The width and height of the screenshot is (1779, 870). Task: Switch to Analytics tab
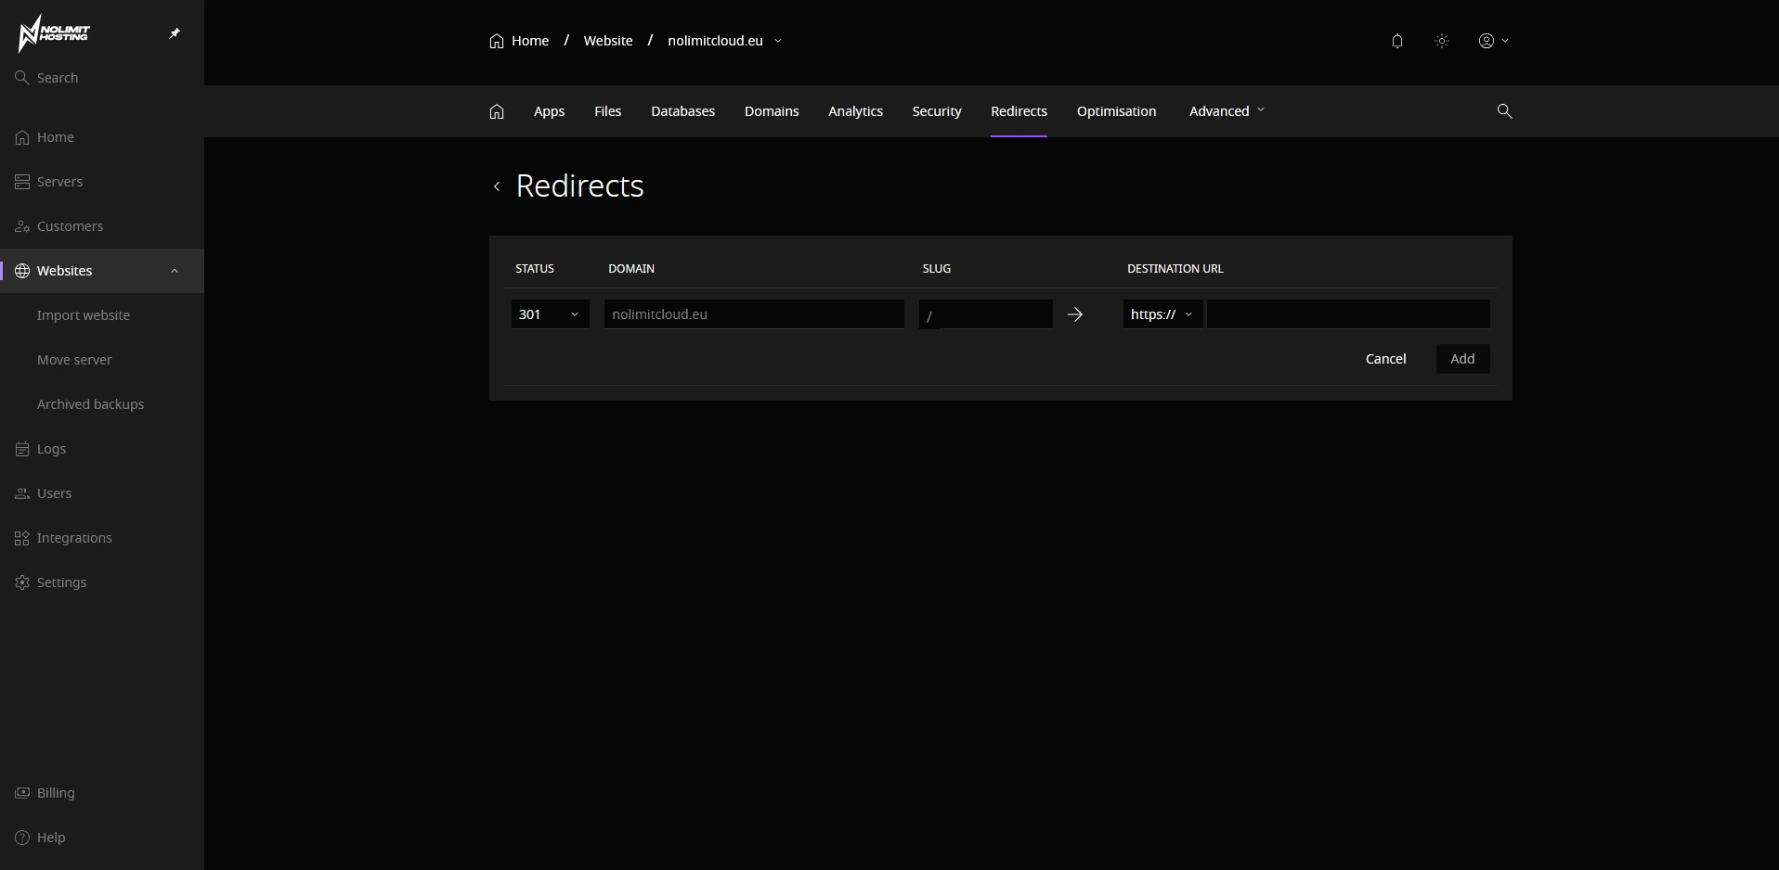[856, 111]
